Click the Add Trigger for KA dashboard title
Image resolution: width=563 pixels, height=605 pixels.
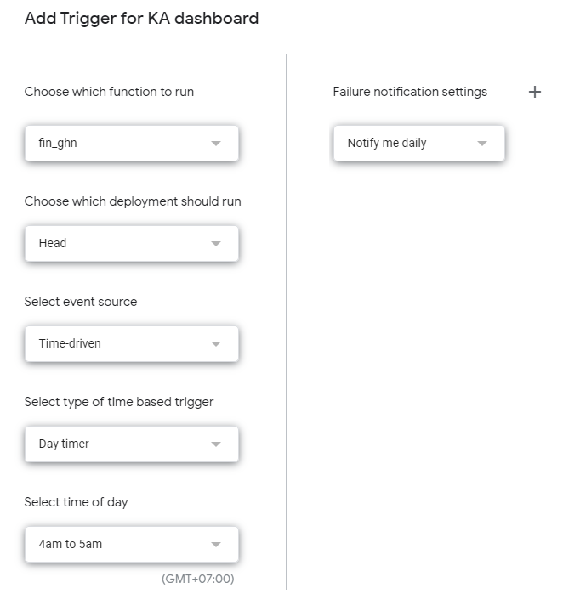(141, 18)
